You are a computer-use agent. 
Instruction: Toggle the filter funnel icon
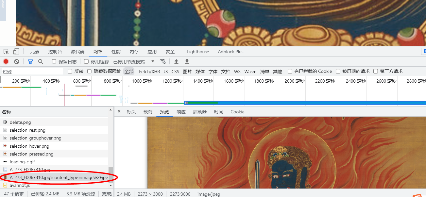(x=30, y=61)
